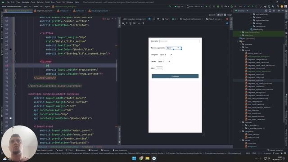
Task: Switch editor to Split view mode
Action: [220, 15]
